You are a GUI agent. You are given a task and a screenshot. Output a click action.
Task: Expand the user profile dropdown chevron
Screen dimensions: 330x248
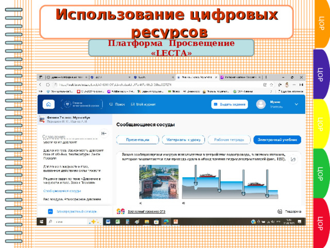296,104
